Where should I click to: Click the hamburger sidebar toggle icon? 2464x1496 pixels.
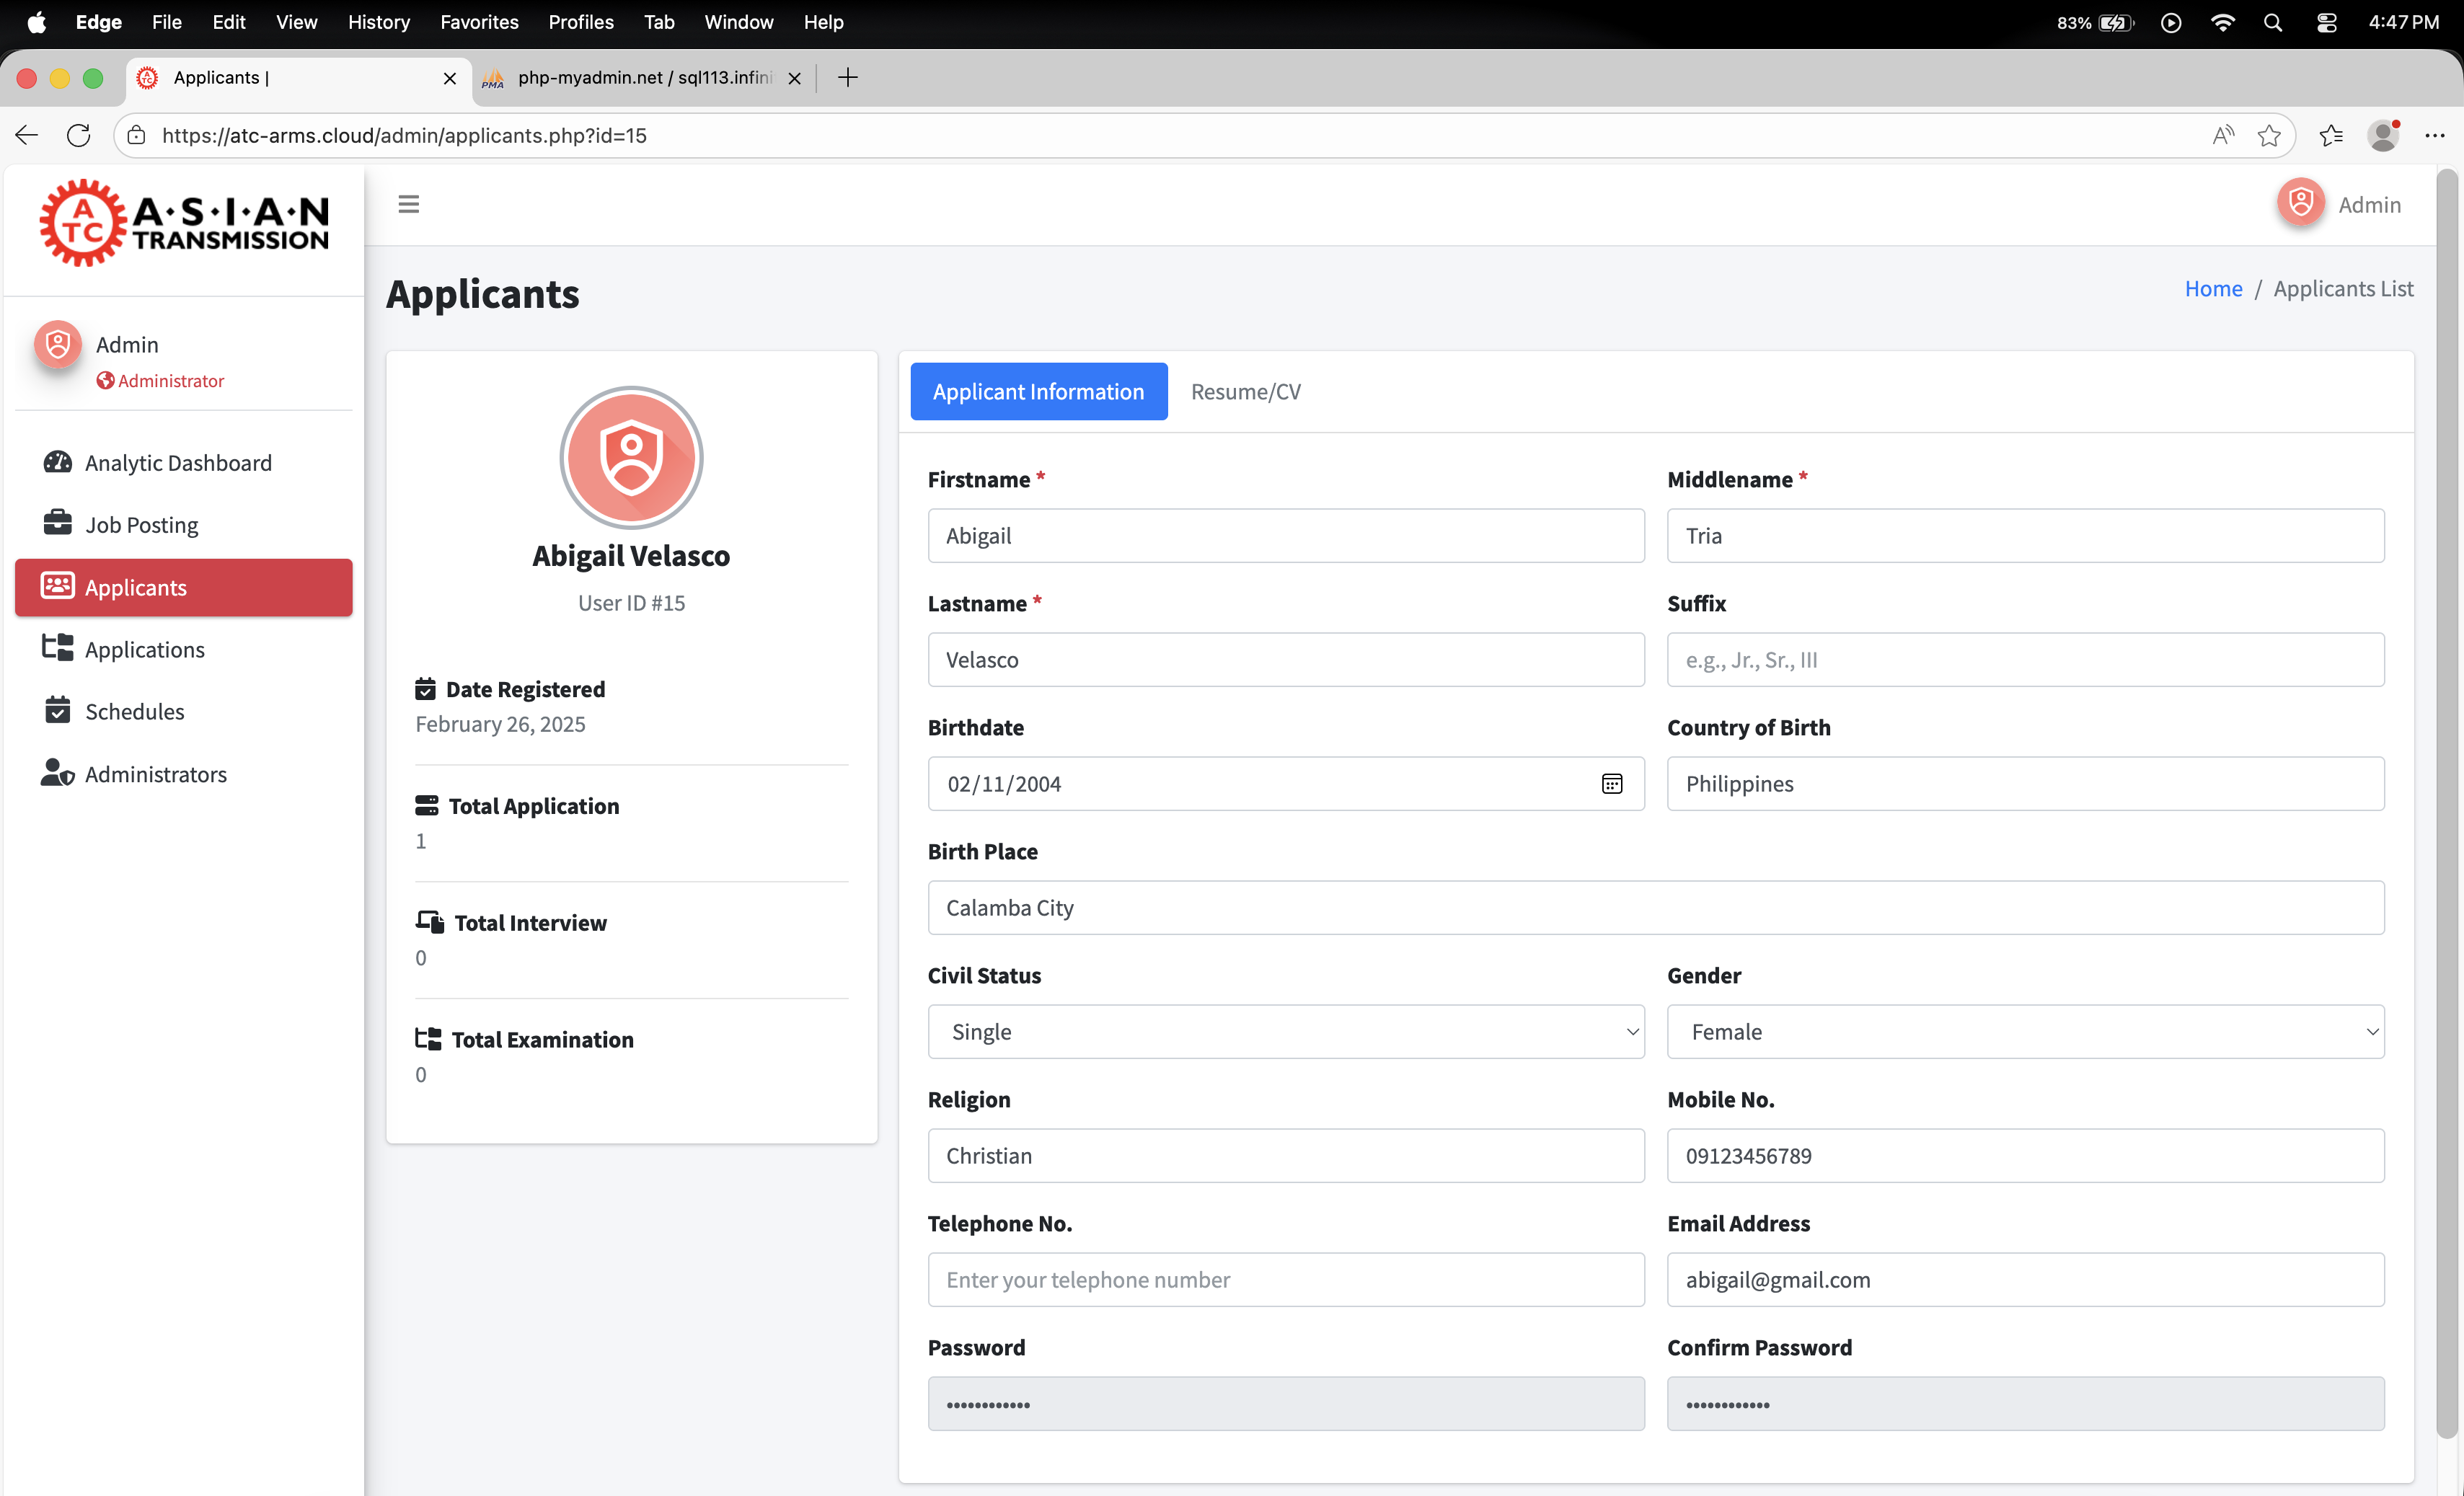coord(408,204)
